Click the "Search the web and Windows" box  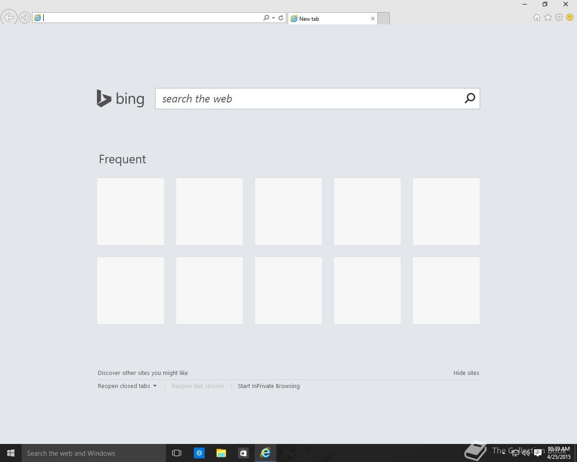[94, 453]
